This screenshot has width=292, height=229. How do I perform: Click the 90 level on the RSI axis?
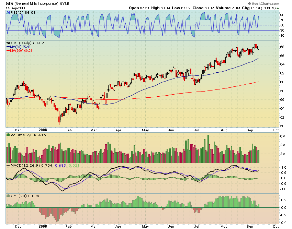click(282, 15)
